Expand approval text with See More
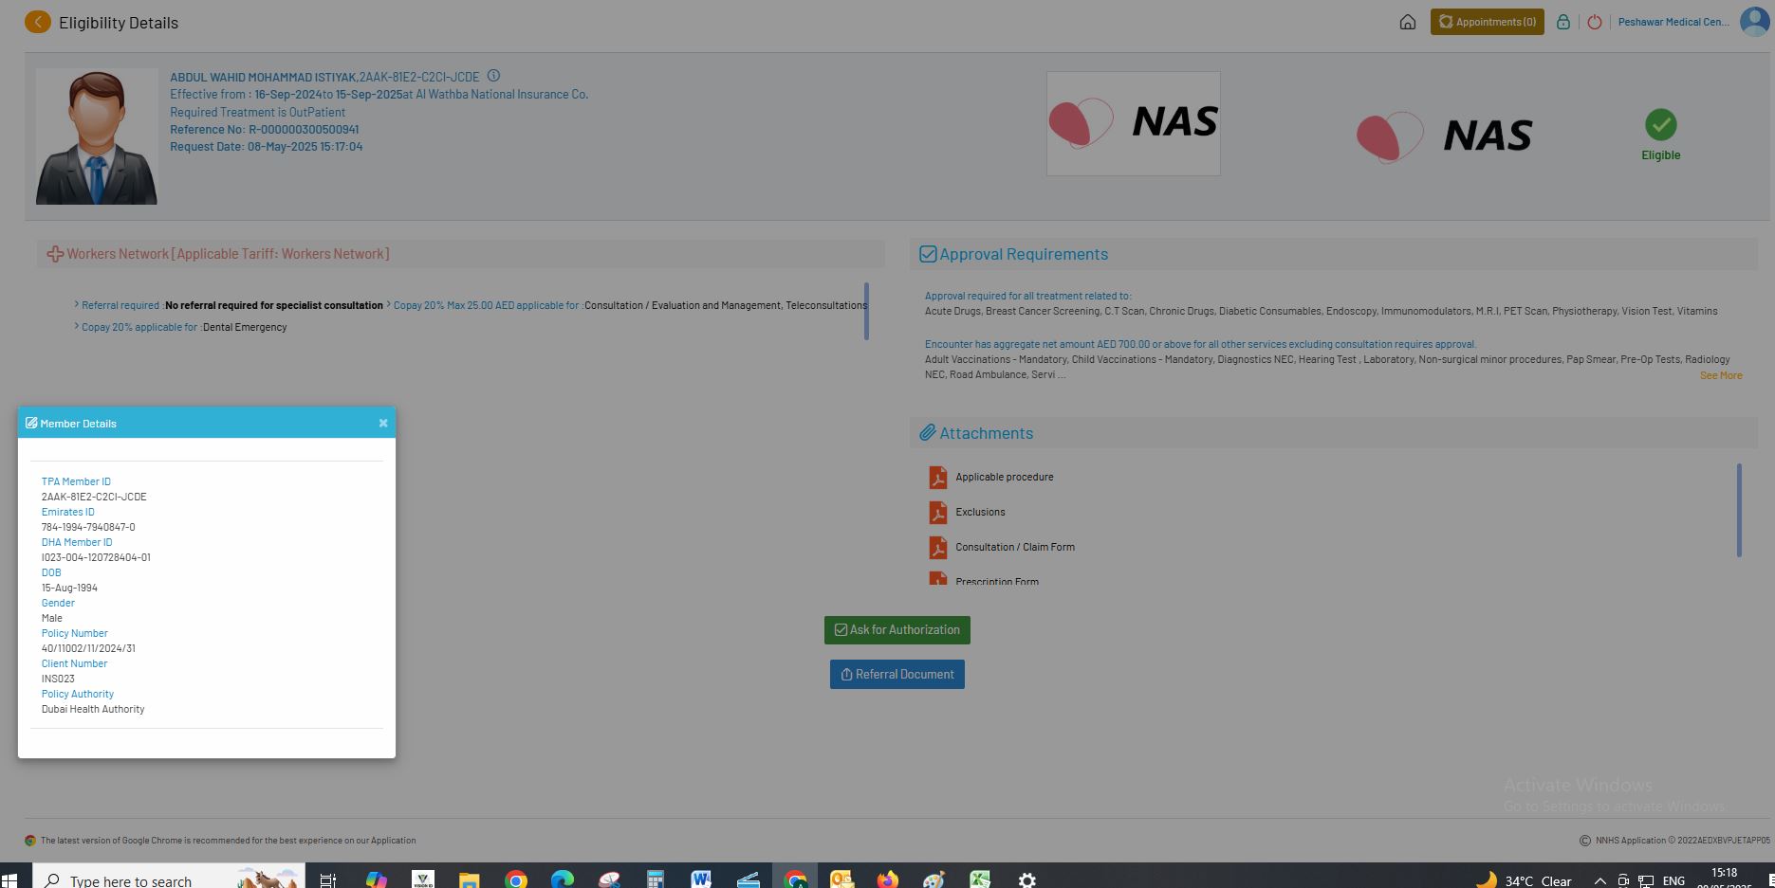This screenshot has height=888, width=1775. [1720, 375]
